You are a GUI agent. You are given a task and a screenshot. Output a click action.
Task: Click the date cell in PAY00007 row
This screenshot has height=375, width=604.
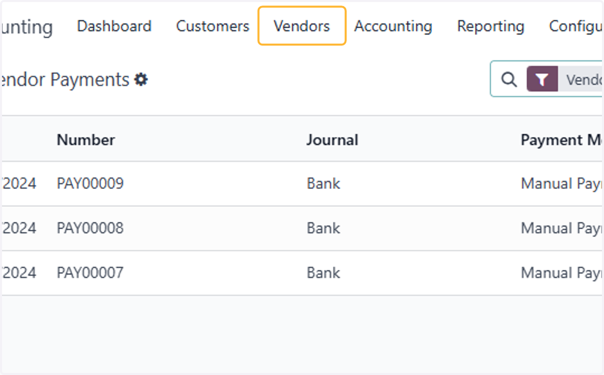pos(19,273)
